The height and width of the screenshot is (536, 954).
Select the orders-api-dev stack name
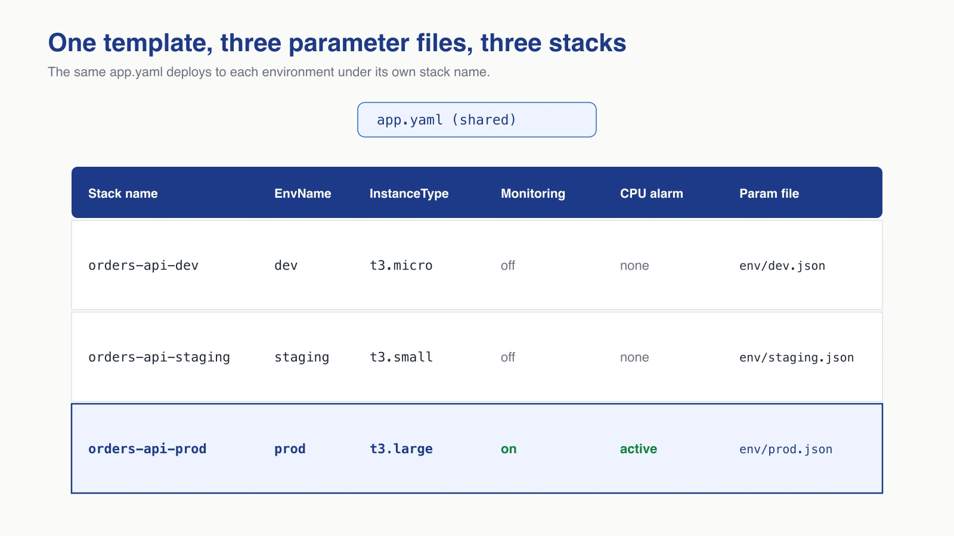click(144, 266)
